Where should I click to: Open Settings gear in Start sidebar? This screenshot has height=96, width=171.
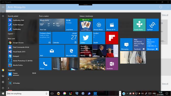point(3,82)
